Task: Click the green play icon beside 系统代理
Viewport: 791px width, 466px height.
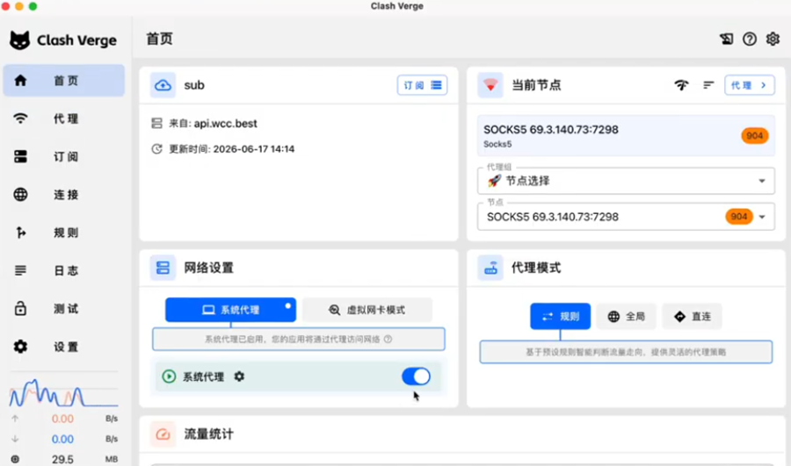Action: (169, 376)
